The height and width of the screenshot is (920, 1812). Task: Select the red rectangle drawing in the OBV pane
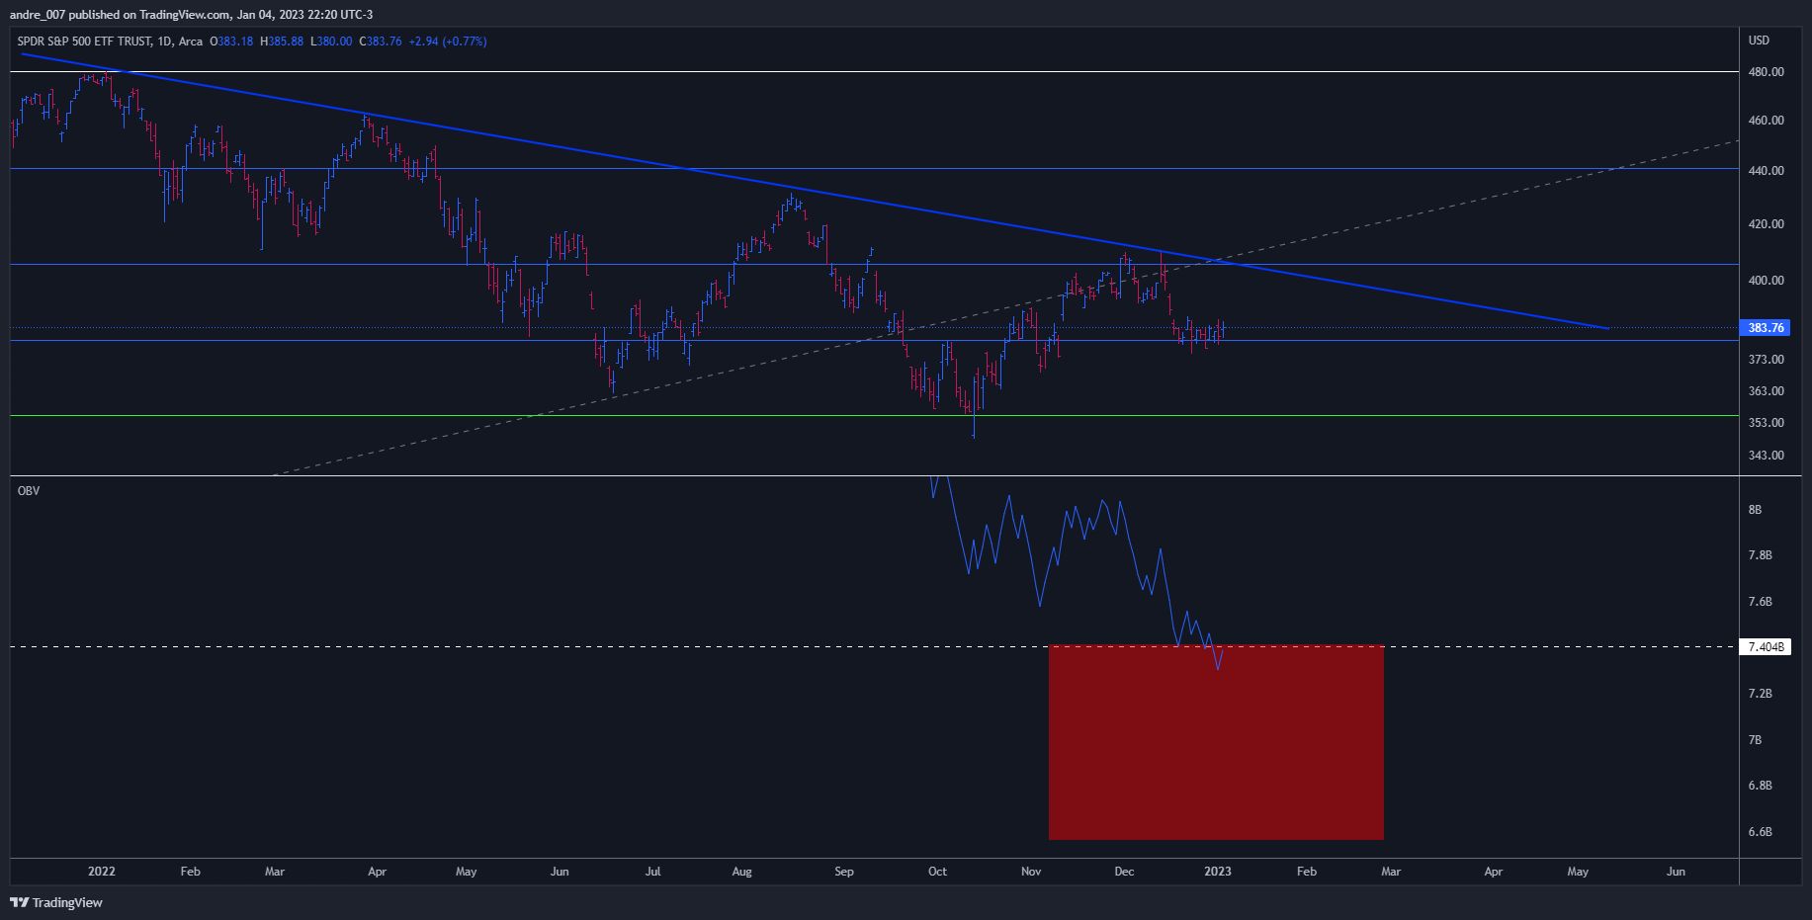click(1216, 742)
